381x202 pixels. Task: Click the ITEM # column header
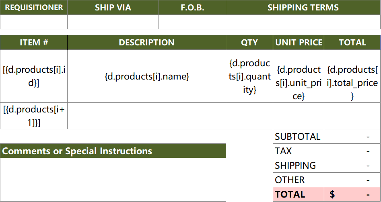pyautogui.click(x=34, y=43)
